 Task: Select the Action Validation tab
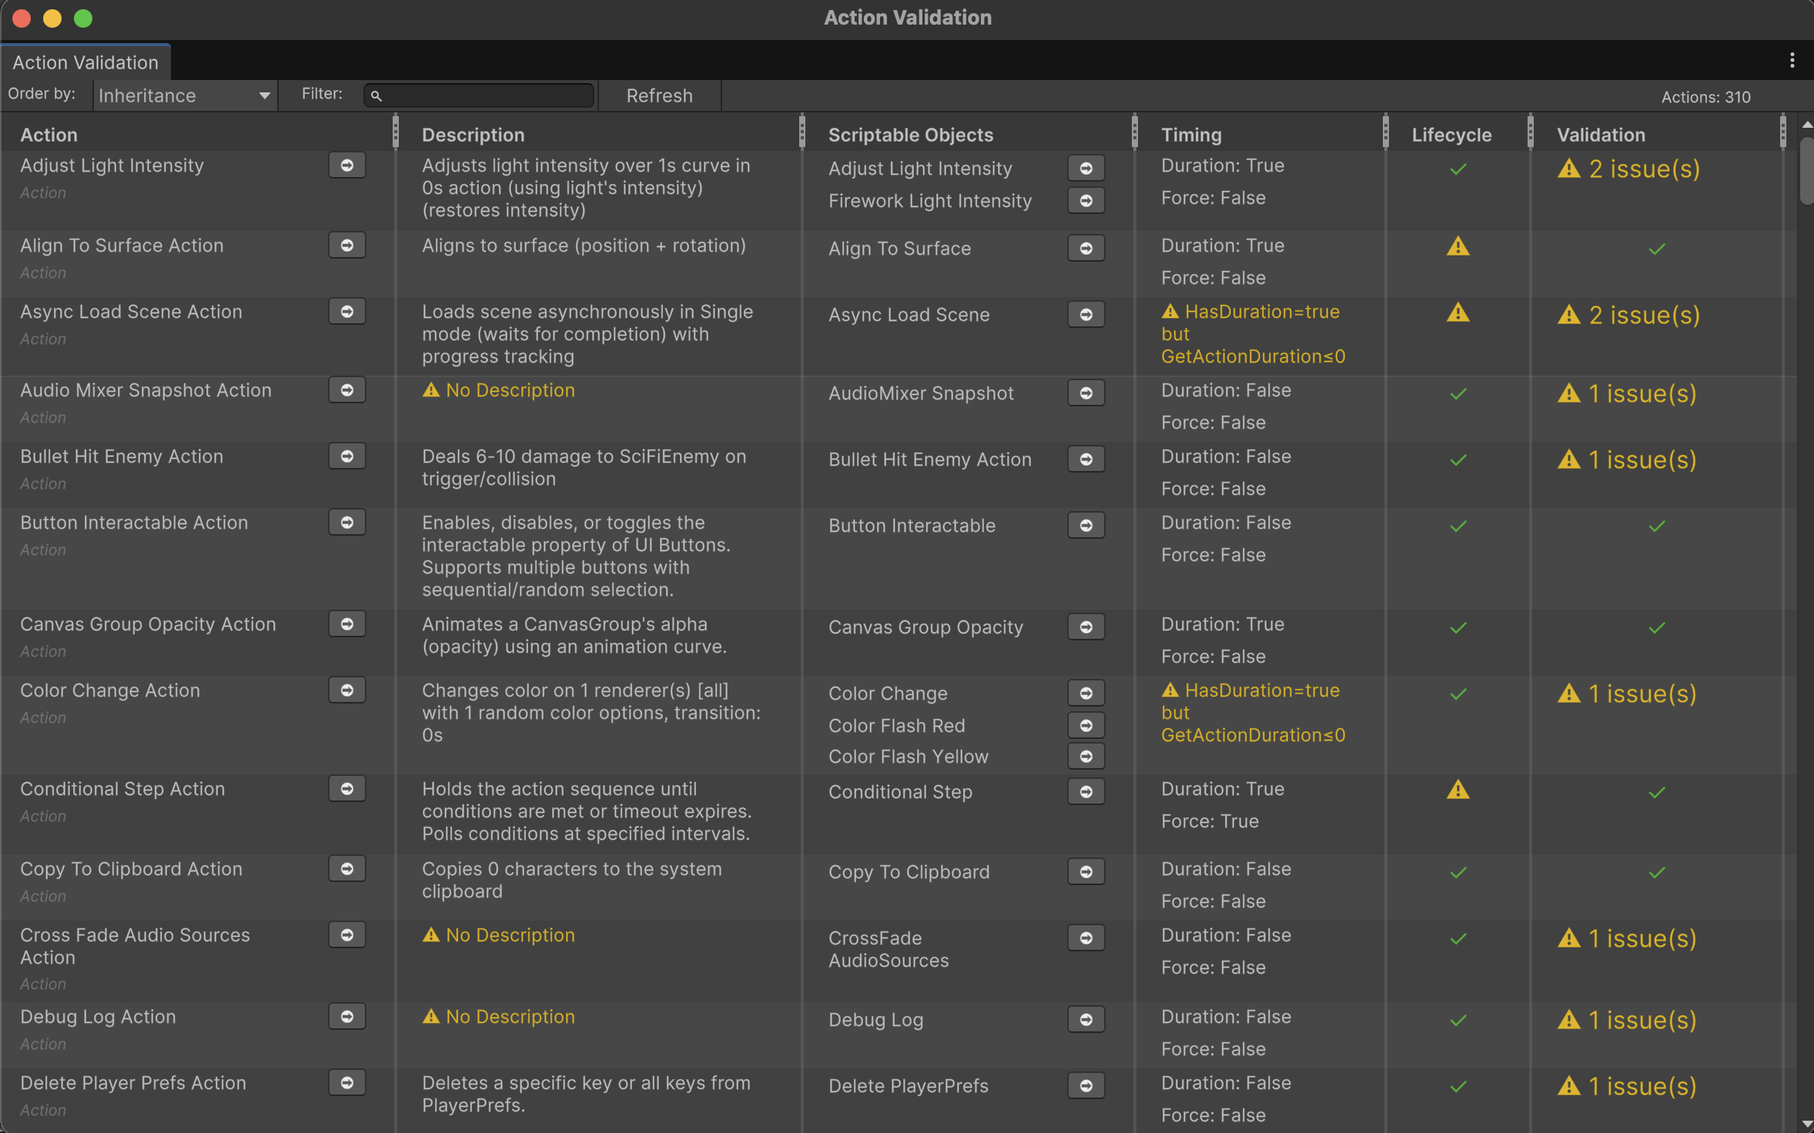pos(85,62)
